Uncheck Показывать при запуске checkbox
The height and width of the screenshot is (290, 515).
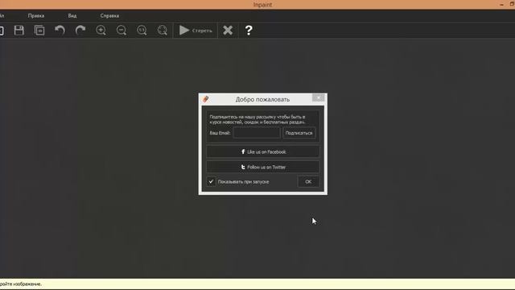point(211,181)
